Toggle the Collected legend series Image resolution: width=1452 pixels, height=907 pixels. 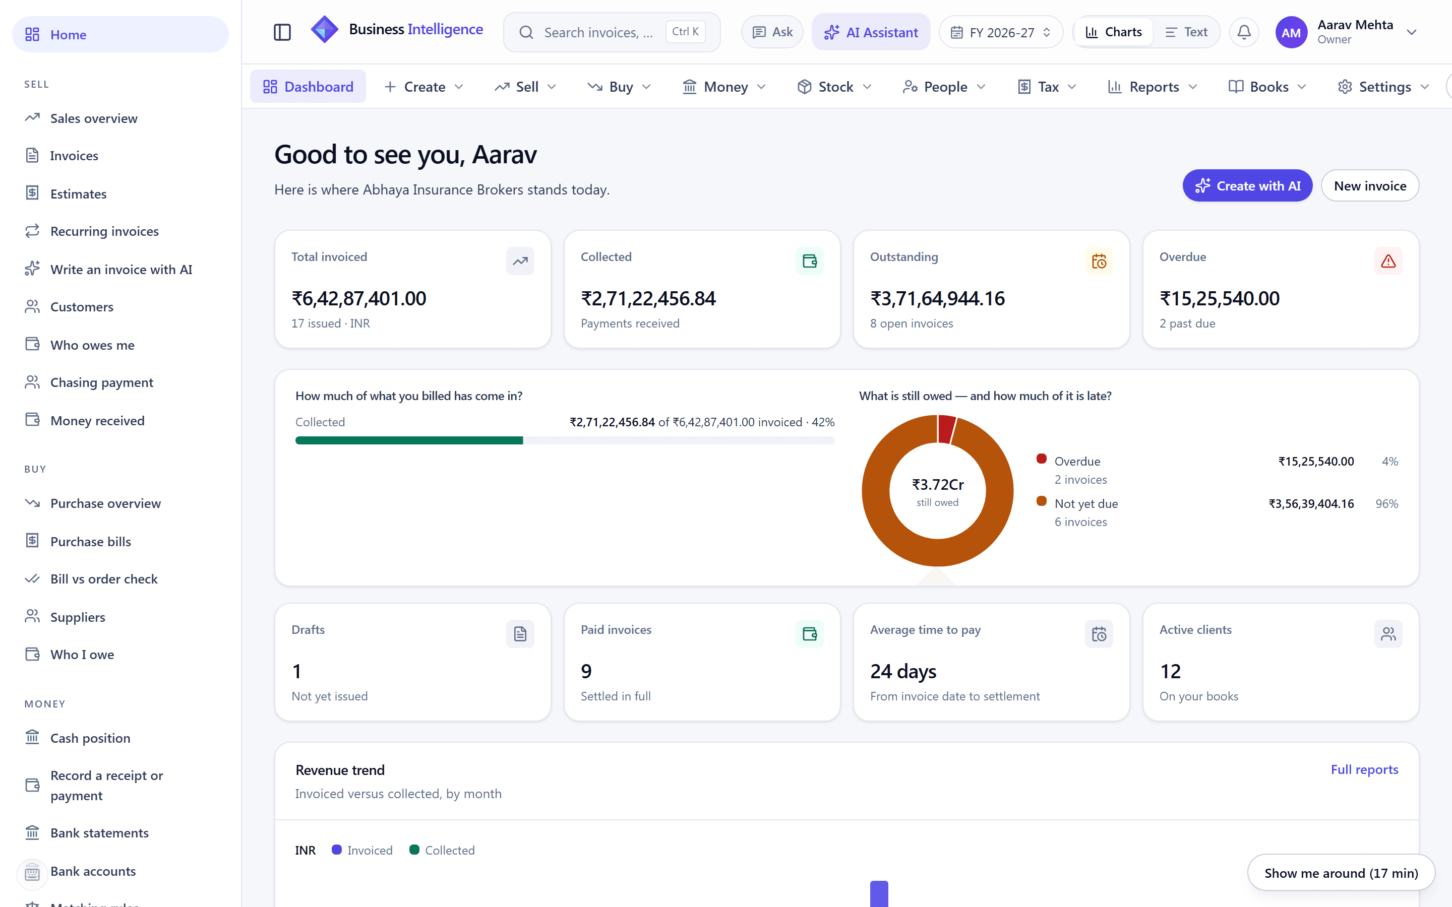coord(442,850)
